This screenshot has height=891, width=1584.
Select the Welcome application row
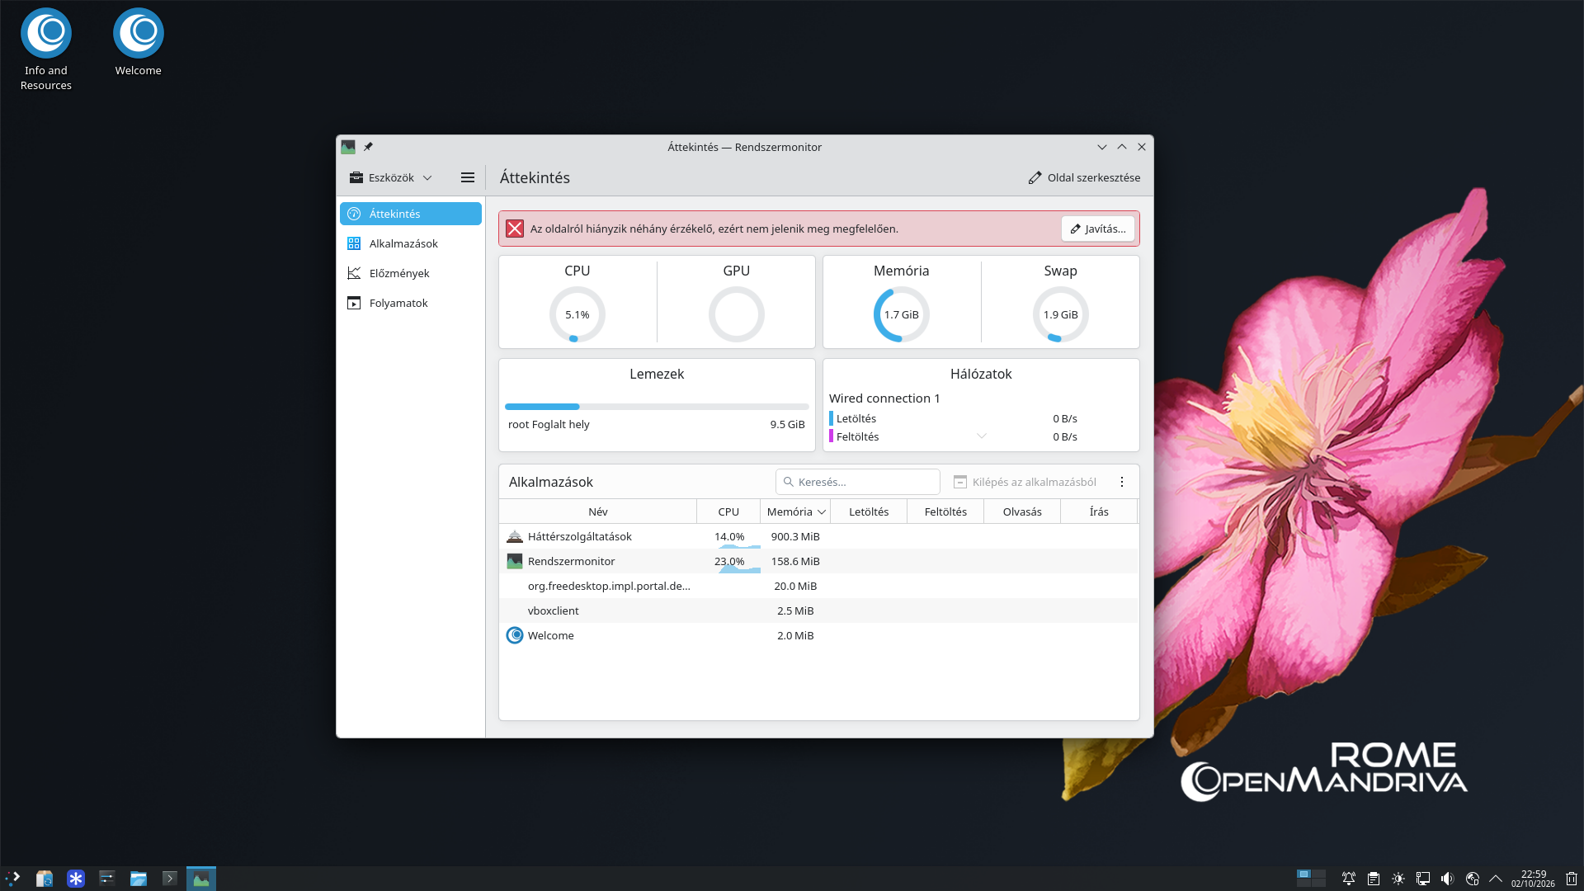(818, 635)
